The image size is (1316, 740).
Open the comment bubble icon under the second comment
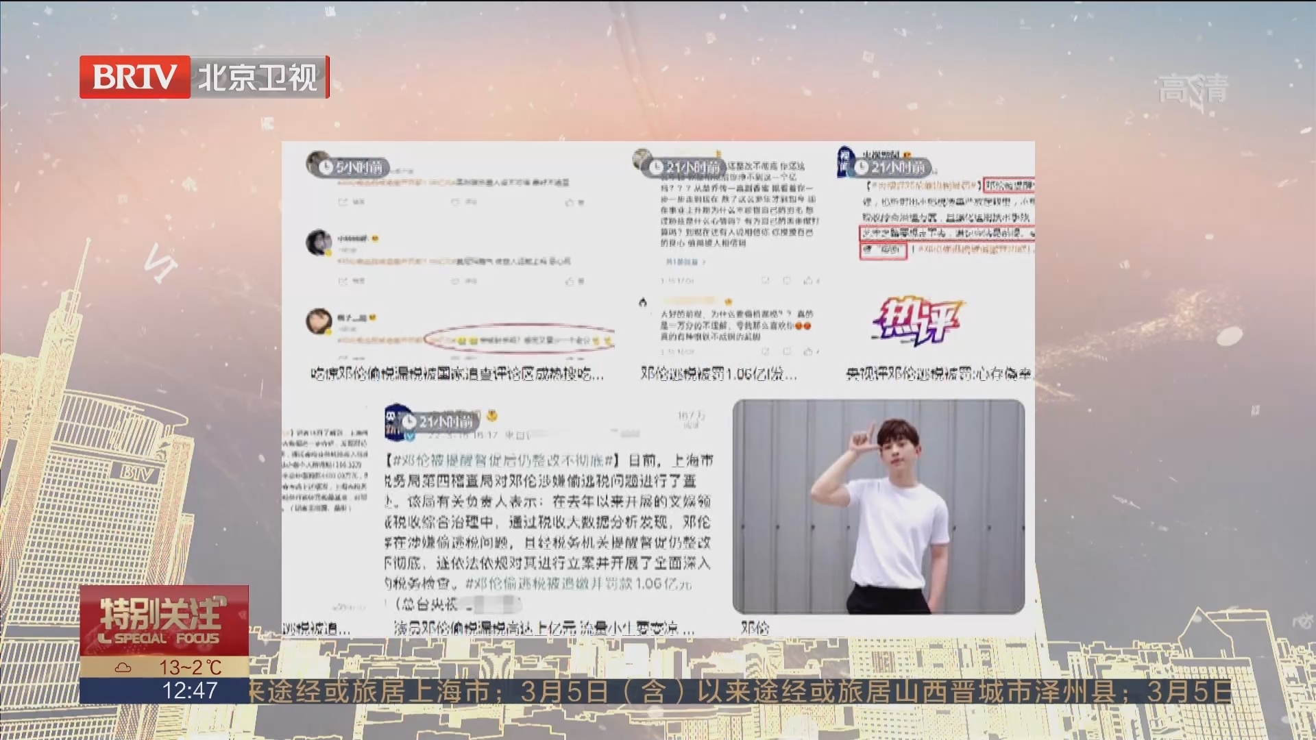tap(454, 282)
